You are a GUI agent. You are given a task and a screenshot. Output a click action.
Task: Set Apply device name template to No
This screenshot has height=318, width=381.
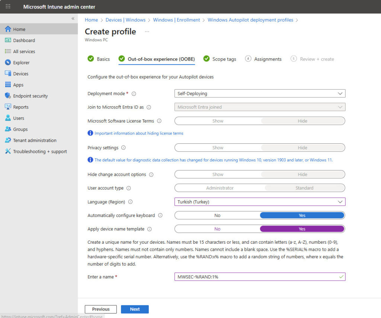click(217, 229)
